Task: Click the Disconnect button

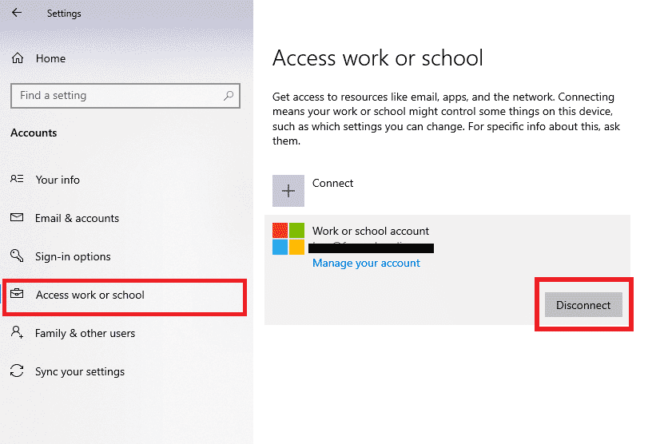Action: coord(583,305)
